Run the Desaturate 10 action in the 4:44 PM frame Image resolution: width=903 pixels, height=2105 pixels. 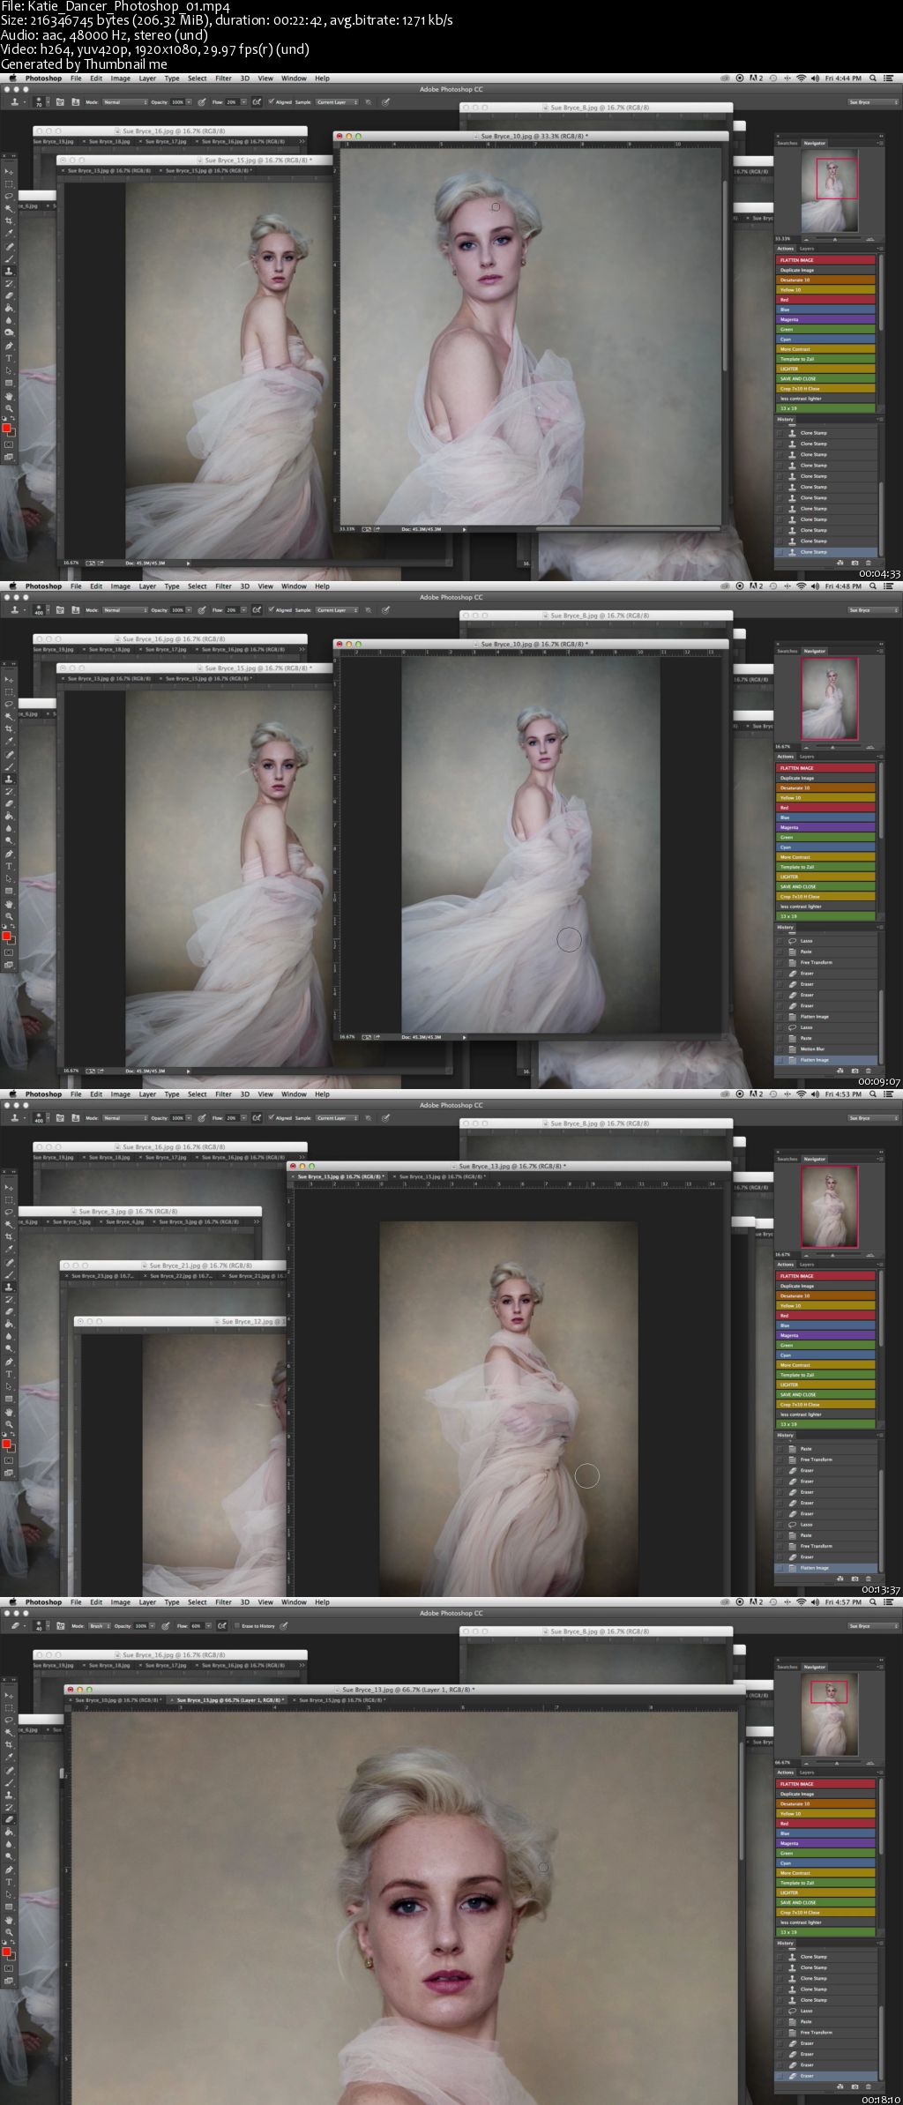click(x=826, y=280)
